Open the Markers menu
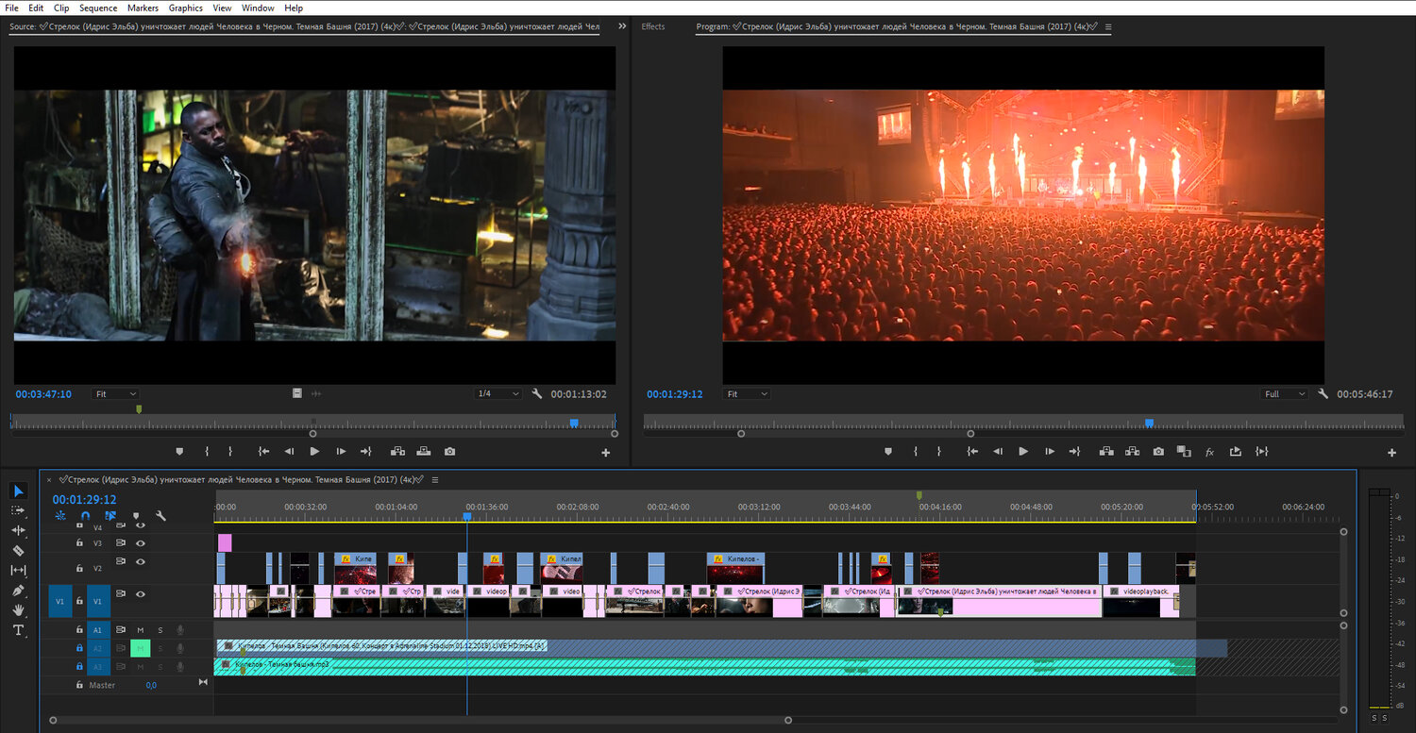Viewport: 1416px width, 733px height. 143,8
